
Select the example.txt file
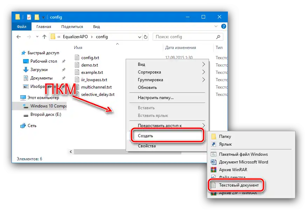coord(92,72)
